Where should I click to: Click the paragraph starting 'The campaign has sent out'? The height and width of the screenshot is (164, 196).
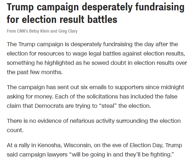tap(95, 97)
